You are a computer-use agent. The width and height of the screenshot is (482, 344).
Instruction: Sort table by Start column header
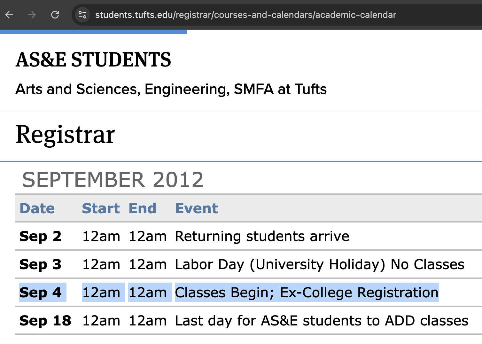click(101, 208)
